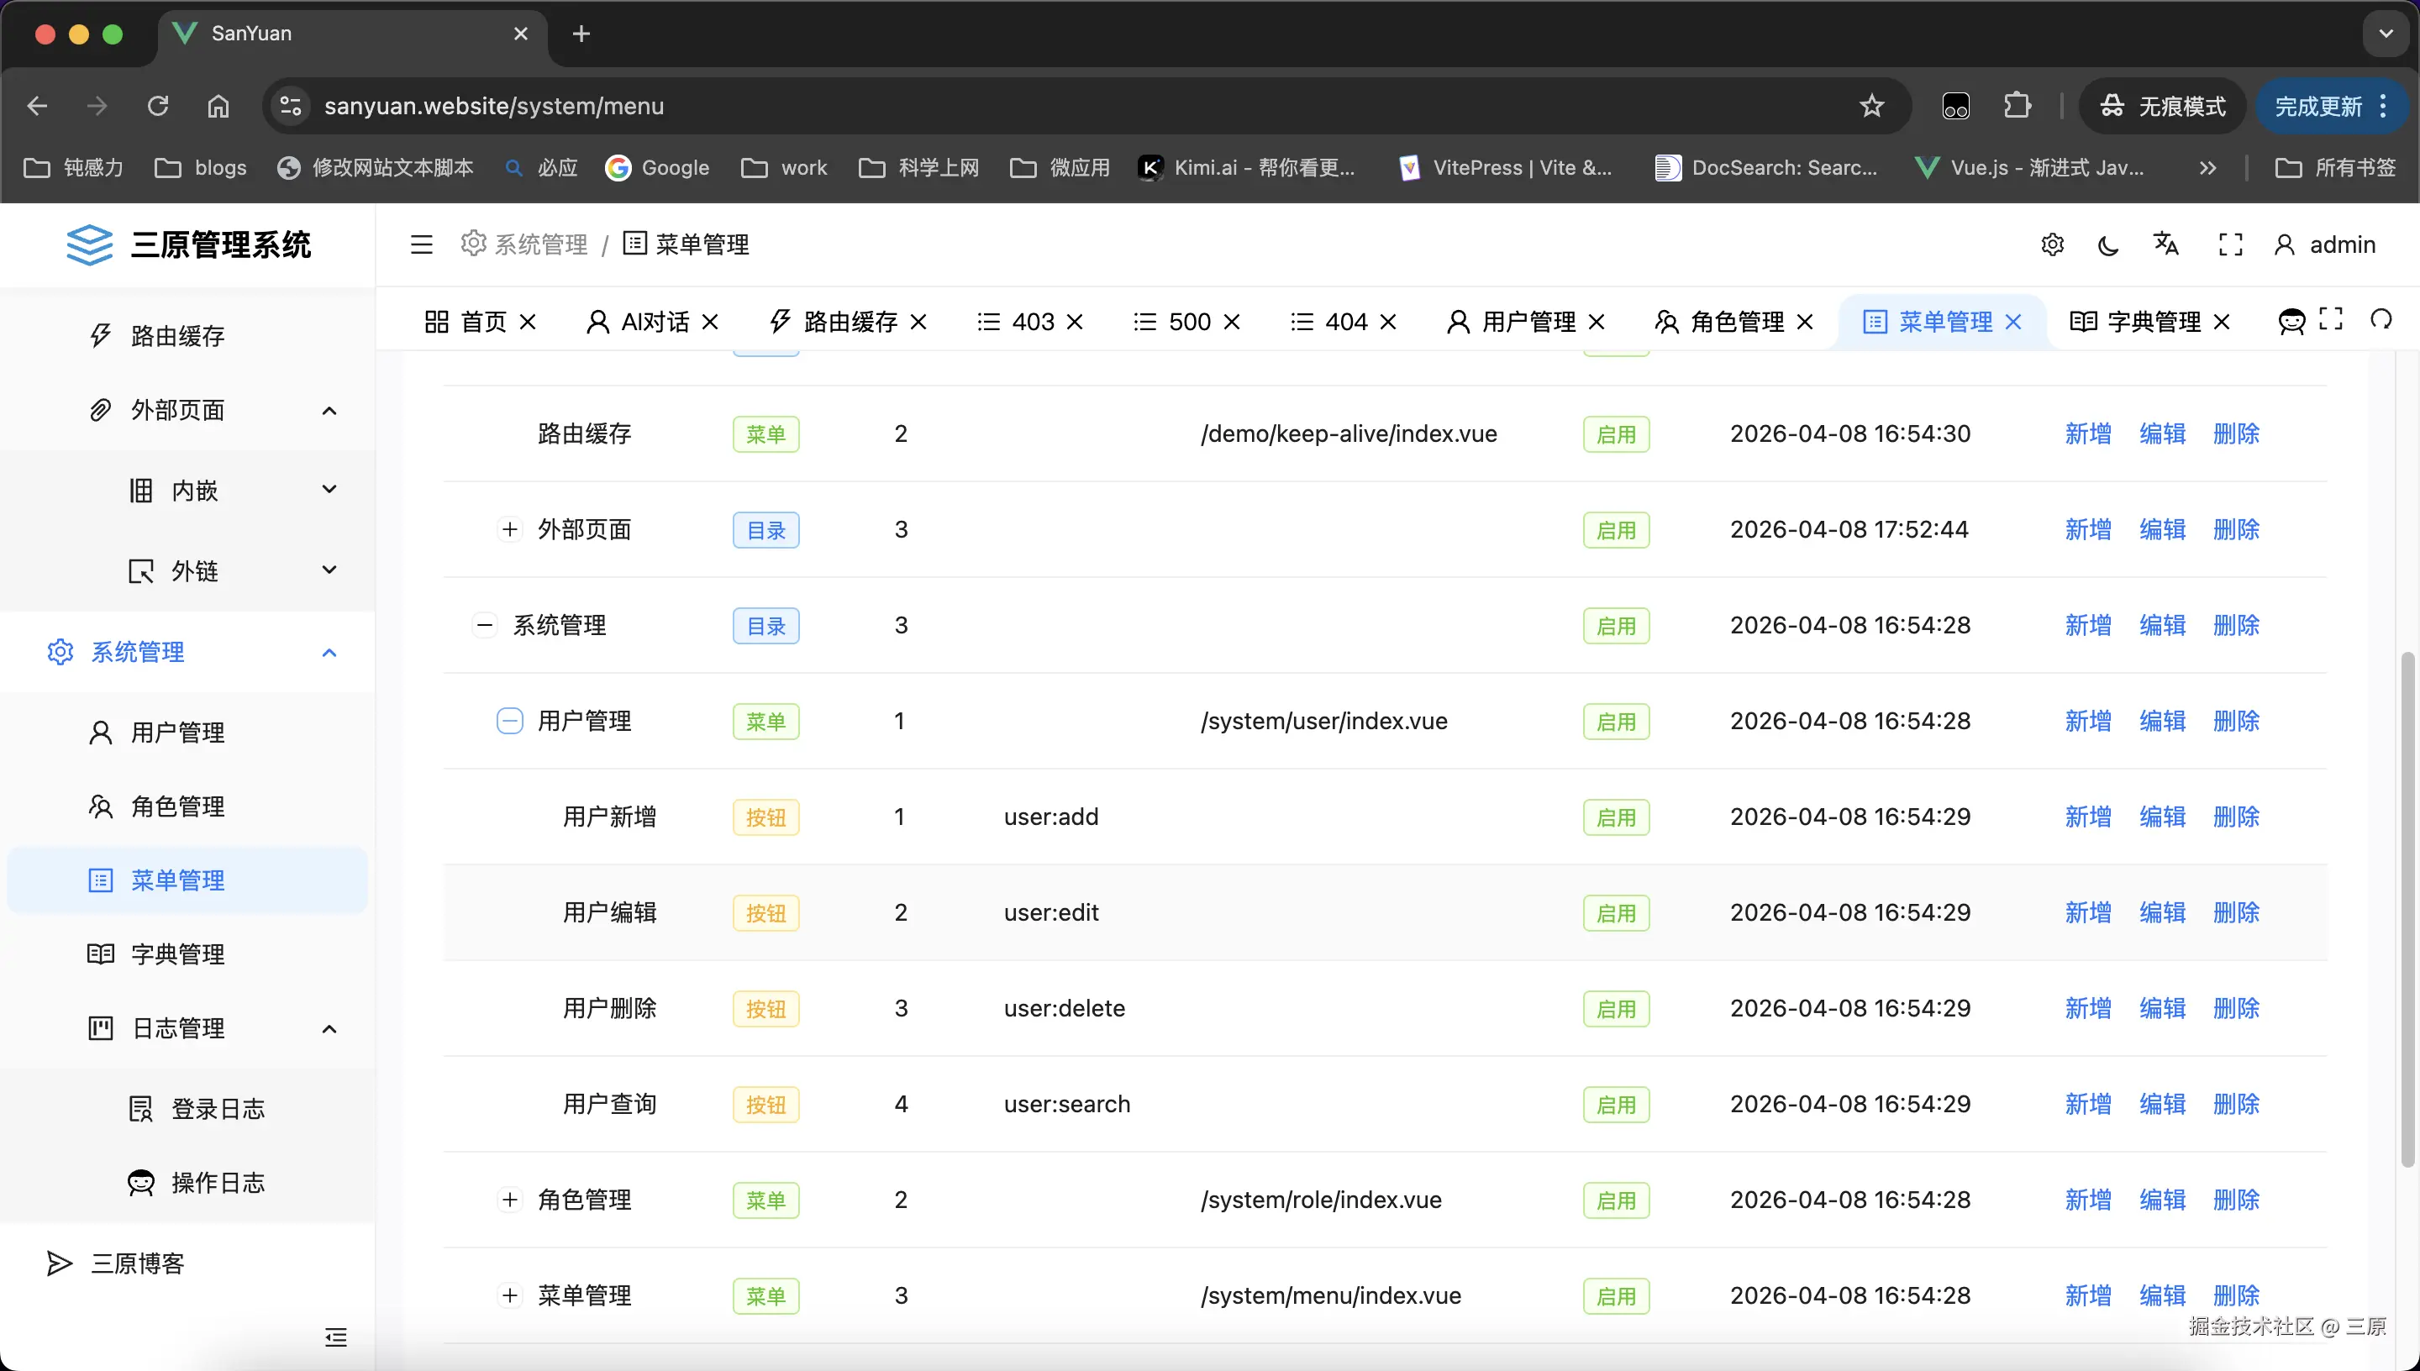Expand the 外部页面 table row
Screen dimensions: 2420x1371
tap(509, 529)
